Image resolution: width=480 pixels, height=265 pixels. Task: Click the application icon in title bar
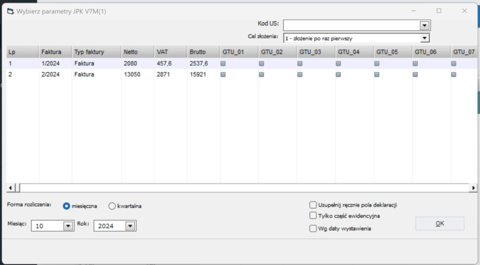coord(9,11)
